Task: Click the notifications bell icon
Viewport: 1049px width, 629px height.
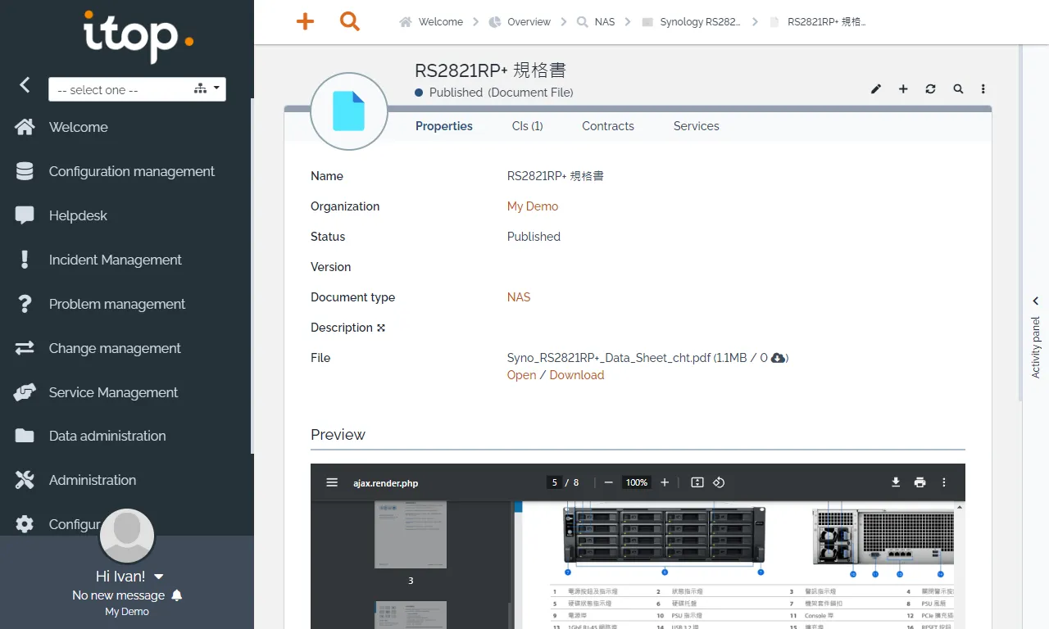Action: [177, 595]
